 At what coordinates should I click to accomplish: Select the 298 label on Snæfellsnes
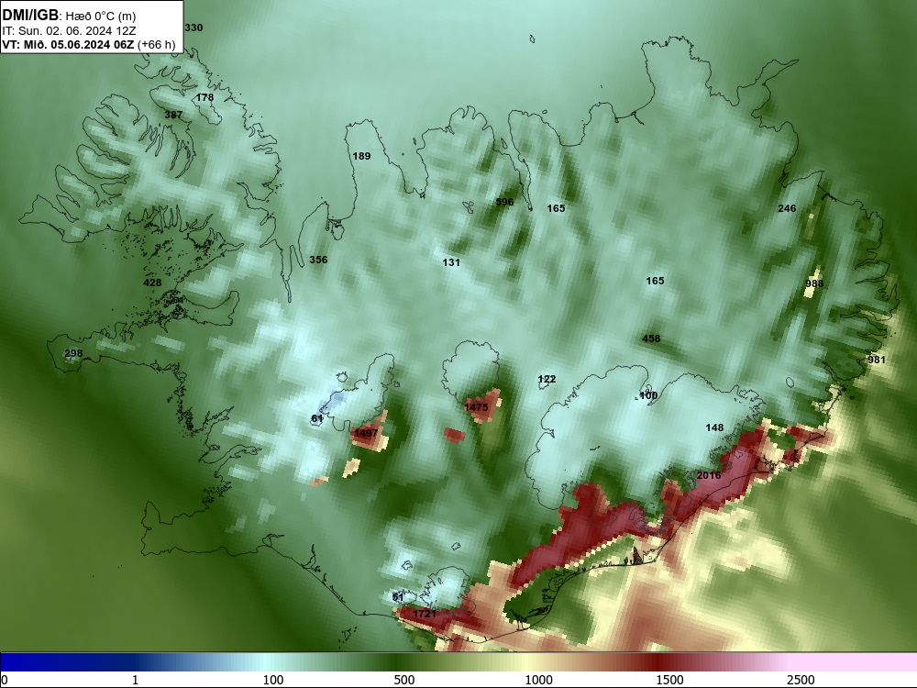(x=73, y=353)
